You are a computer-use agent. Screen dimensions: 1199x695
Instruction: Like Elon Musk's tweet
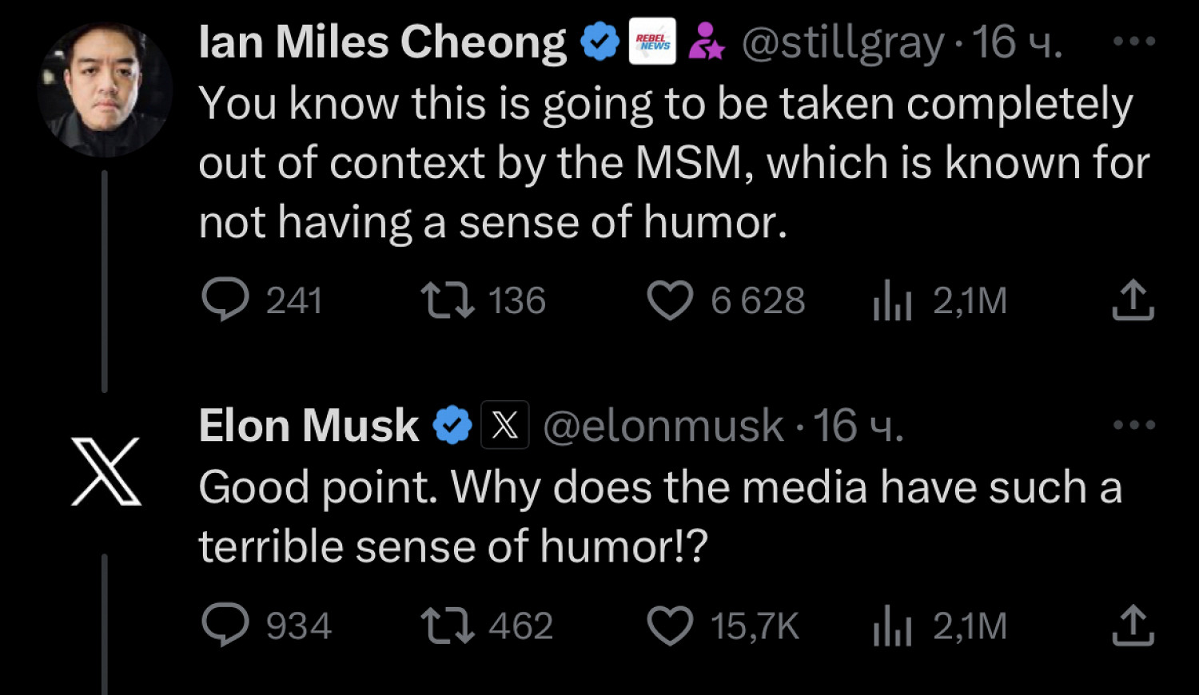pos(669,625)
